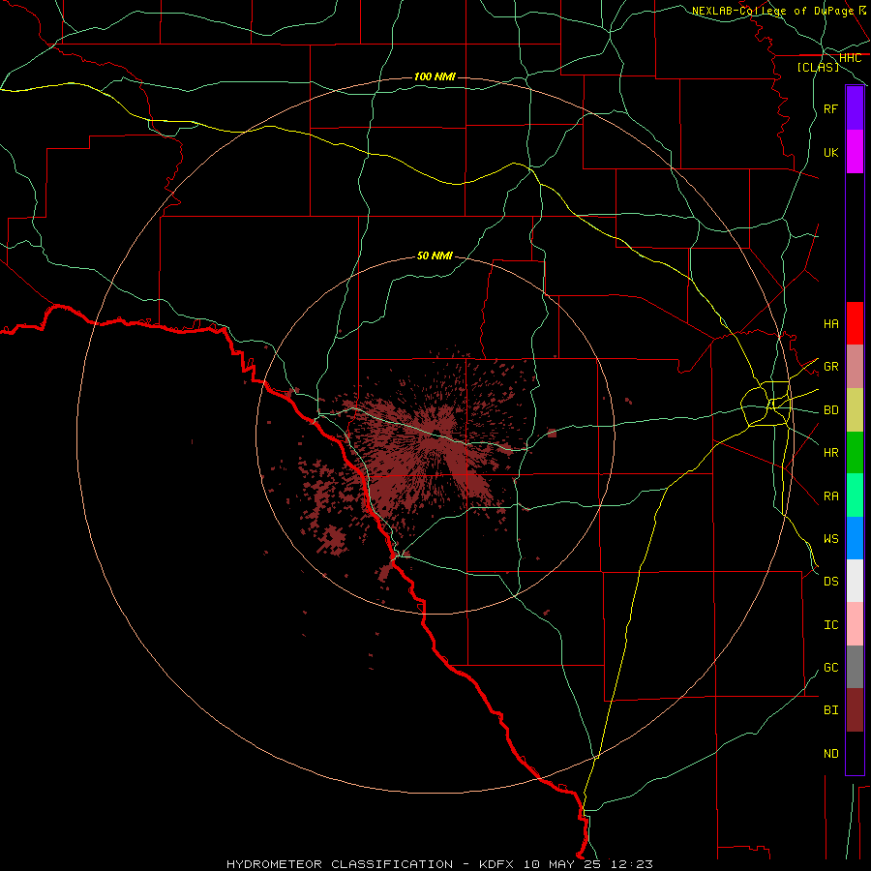Click the [CLAS] label
Screen dimensions: 871x871
click(818, 67)
